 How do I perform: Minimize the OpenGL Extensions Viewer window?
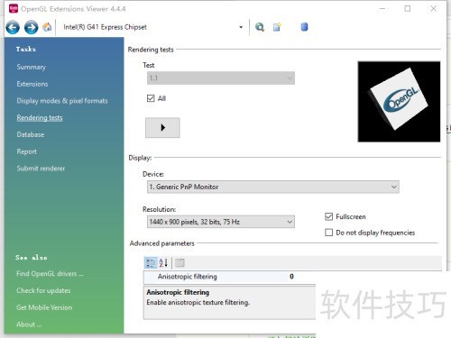click(x=382, y=9)
